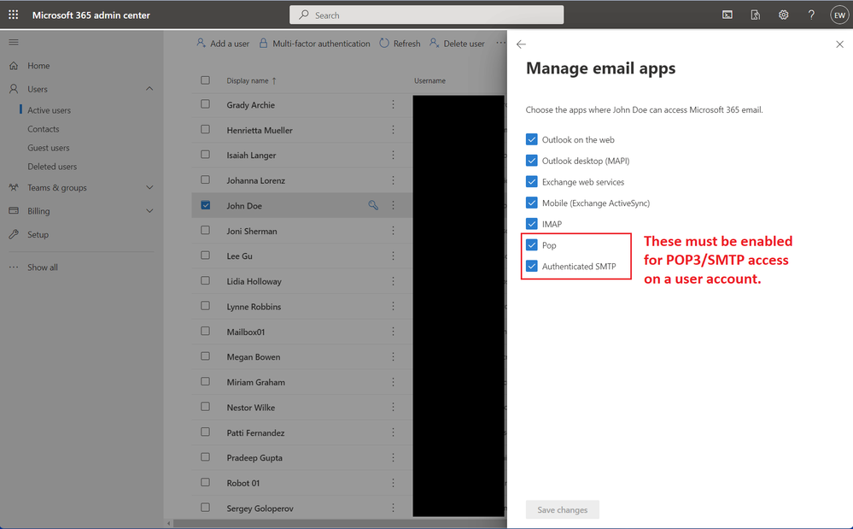Open more actions for Joni Sherman
Screen dimensions: 853x529
point(394,231)
